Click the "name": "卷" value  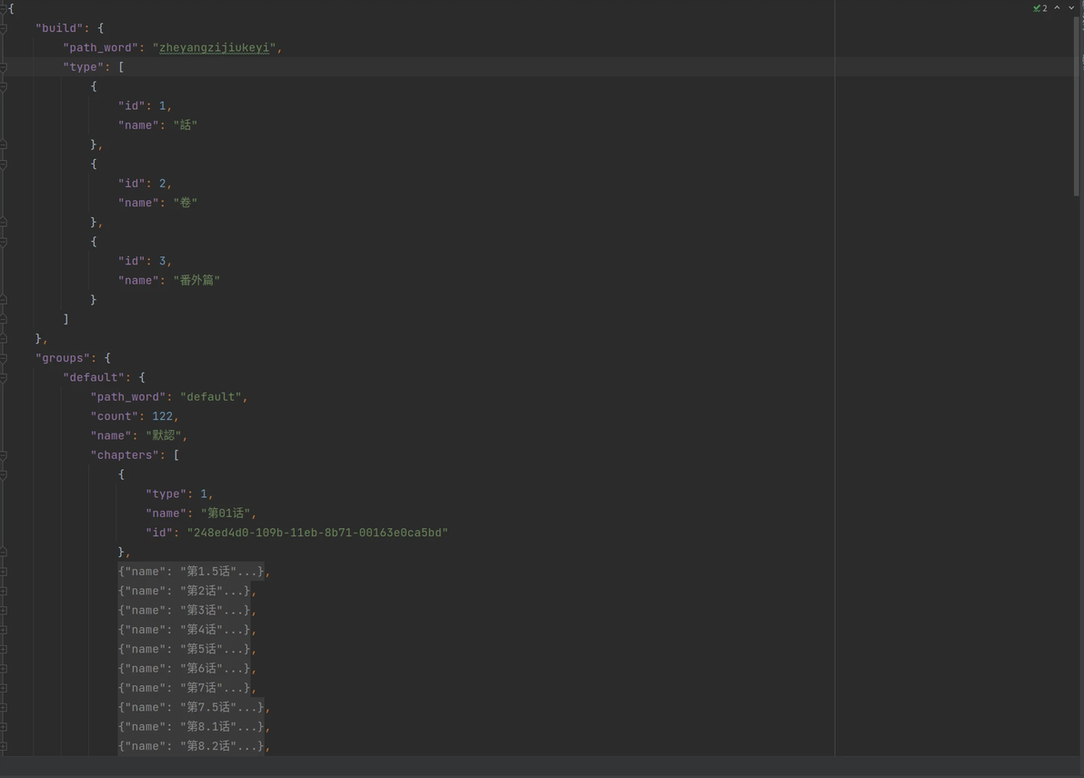[x=186, y=204]
